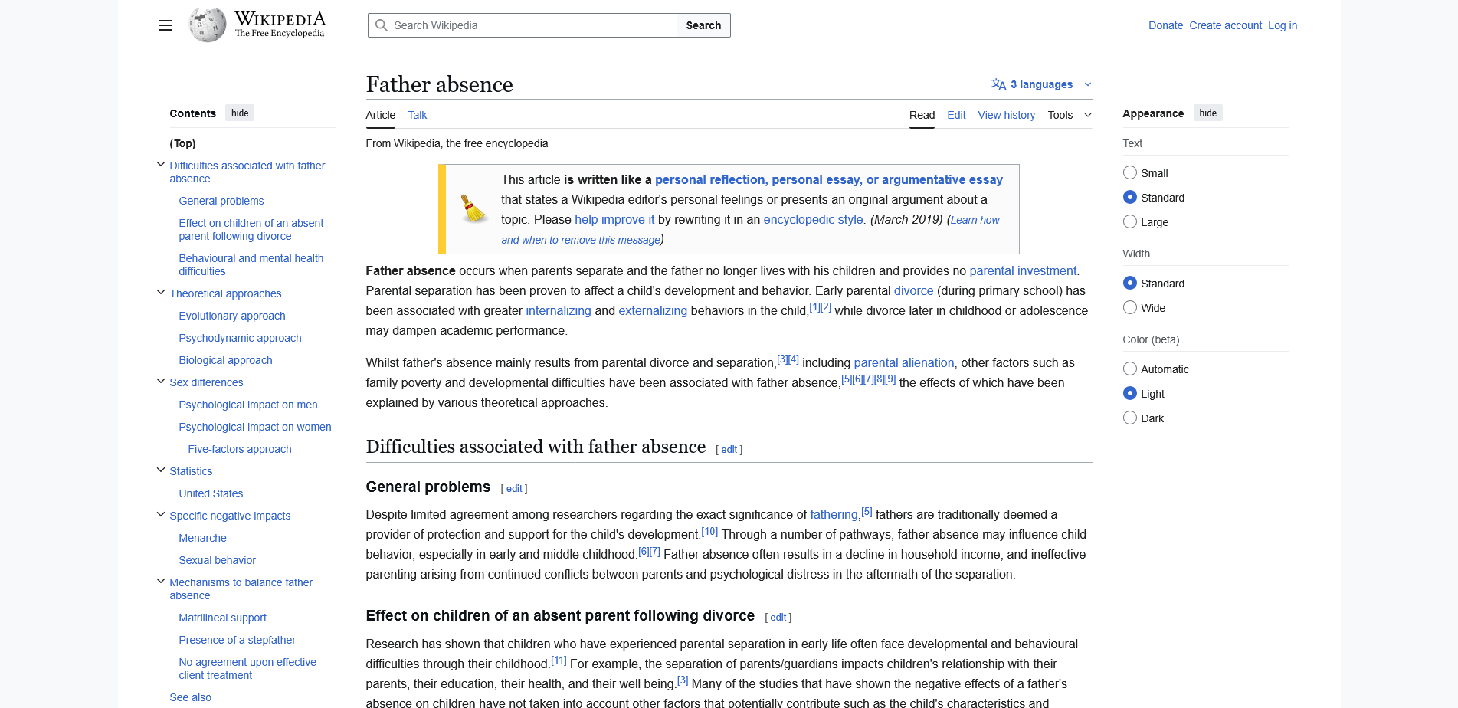Select Small text size
1458x708 pixels.
1129,173
